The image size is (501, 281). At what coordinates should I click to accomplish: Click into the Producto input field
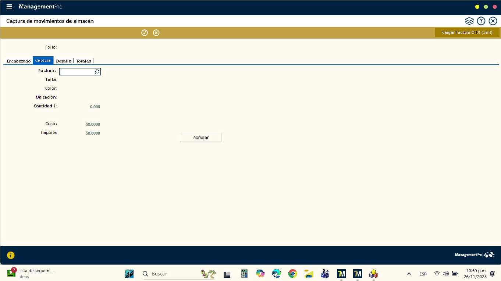point(77,72)
